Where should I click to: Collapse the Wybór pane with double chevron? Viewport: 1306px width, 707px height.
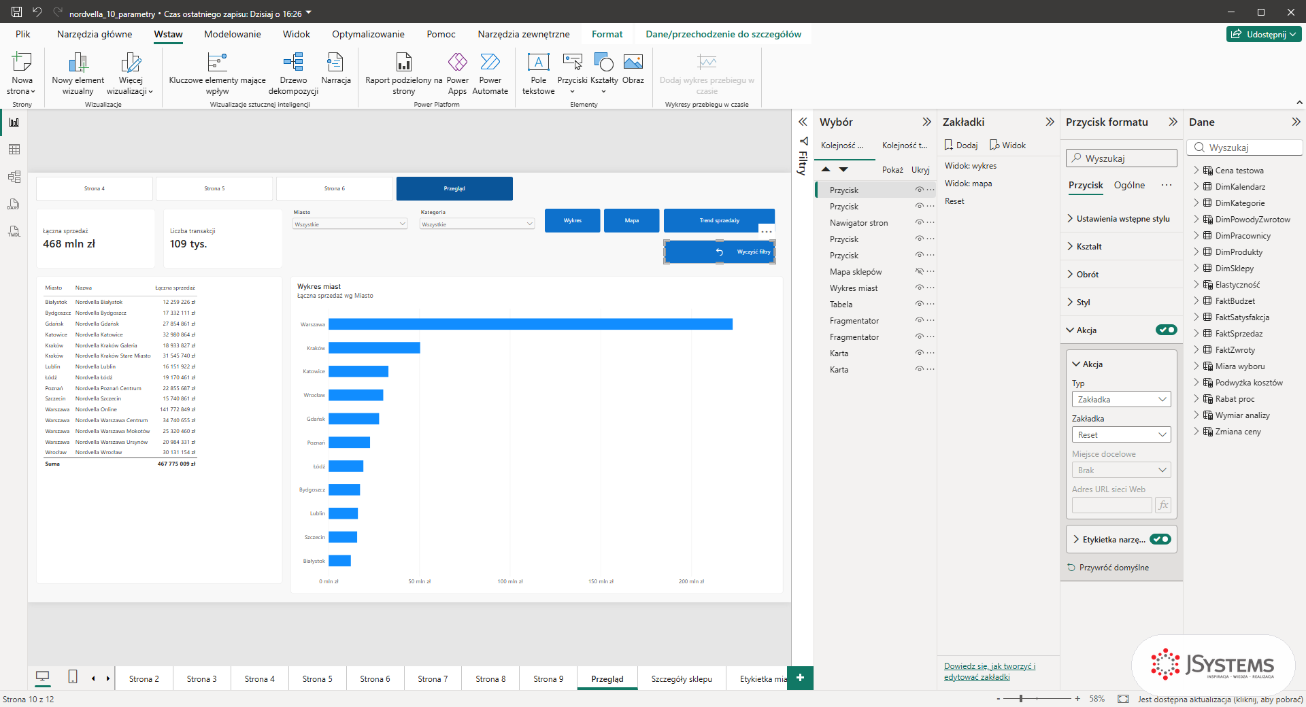pos(926,122)
